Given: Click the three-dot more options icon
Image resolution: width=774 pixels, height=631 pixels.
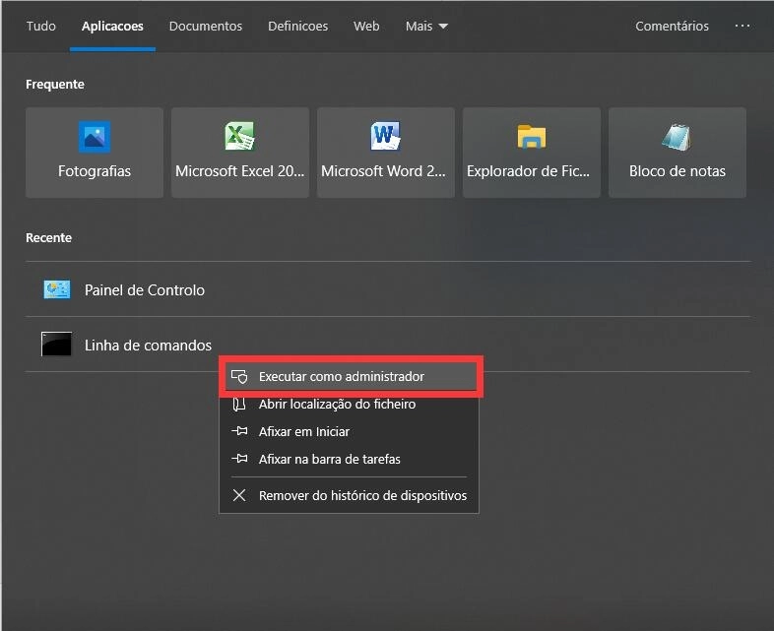Looking at the screenshot, I should [x=742, y=27].
